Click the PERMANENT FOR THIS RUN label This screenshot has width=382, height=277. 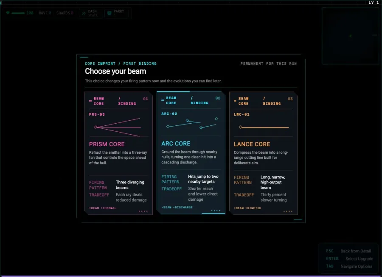point(269,64)
